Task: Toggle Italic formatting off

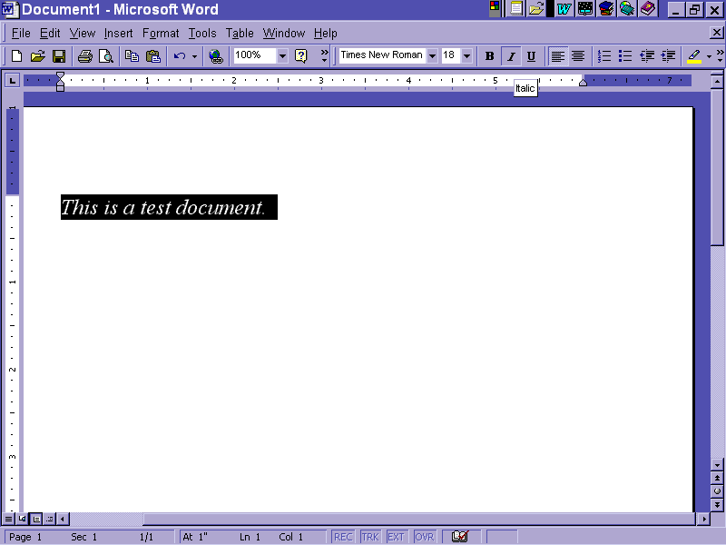Action: (511, 56)
